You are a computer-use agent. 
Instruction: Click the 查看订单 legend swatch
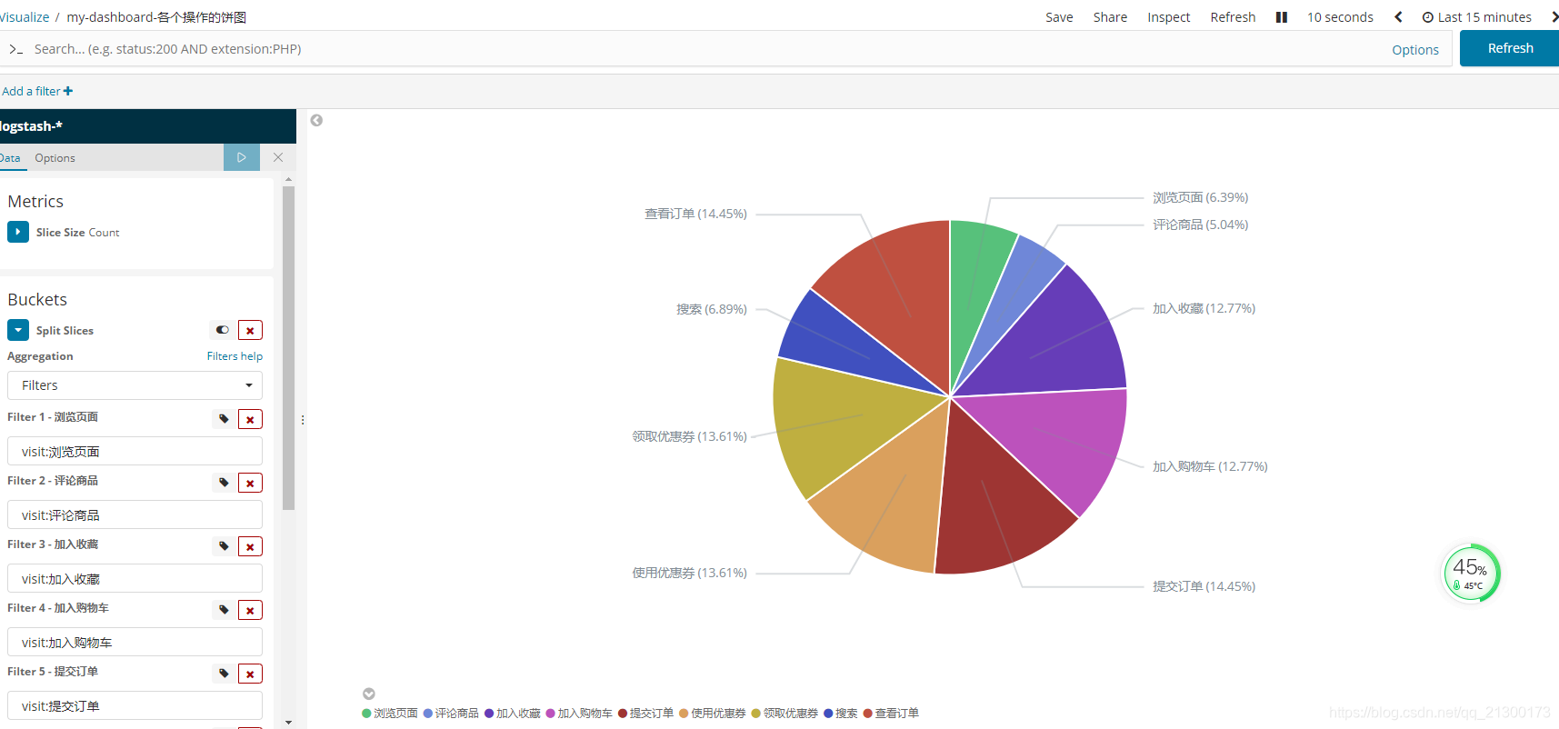[868, 714]
